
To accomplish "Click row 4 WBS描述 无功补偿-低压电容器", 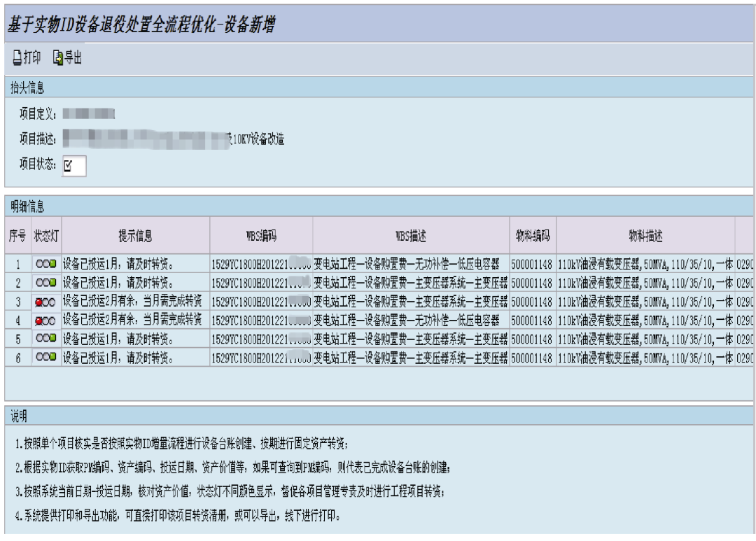I will tap(407, 320).
